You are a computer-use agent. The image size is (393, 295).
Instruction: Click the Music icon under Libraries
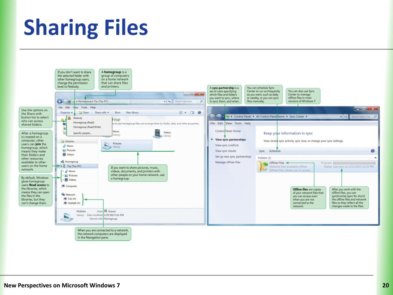click(x=64, y=146)
